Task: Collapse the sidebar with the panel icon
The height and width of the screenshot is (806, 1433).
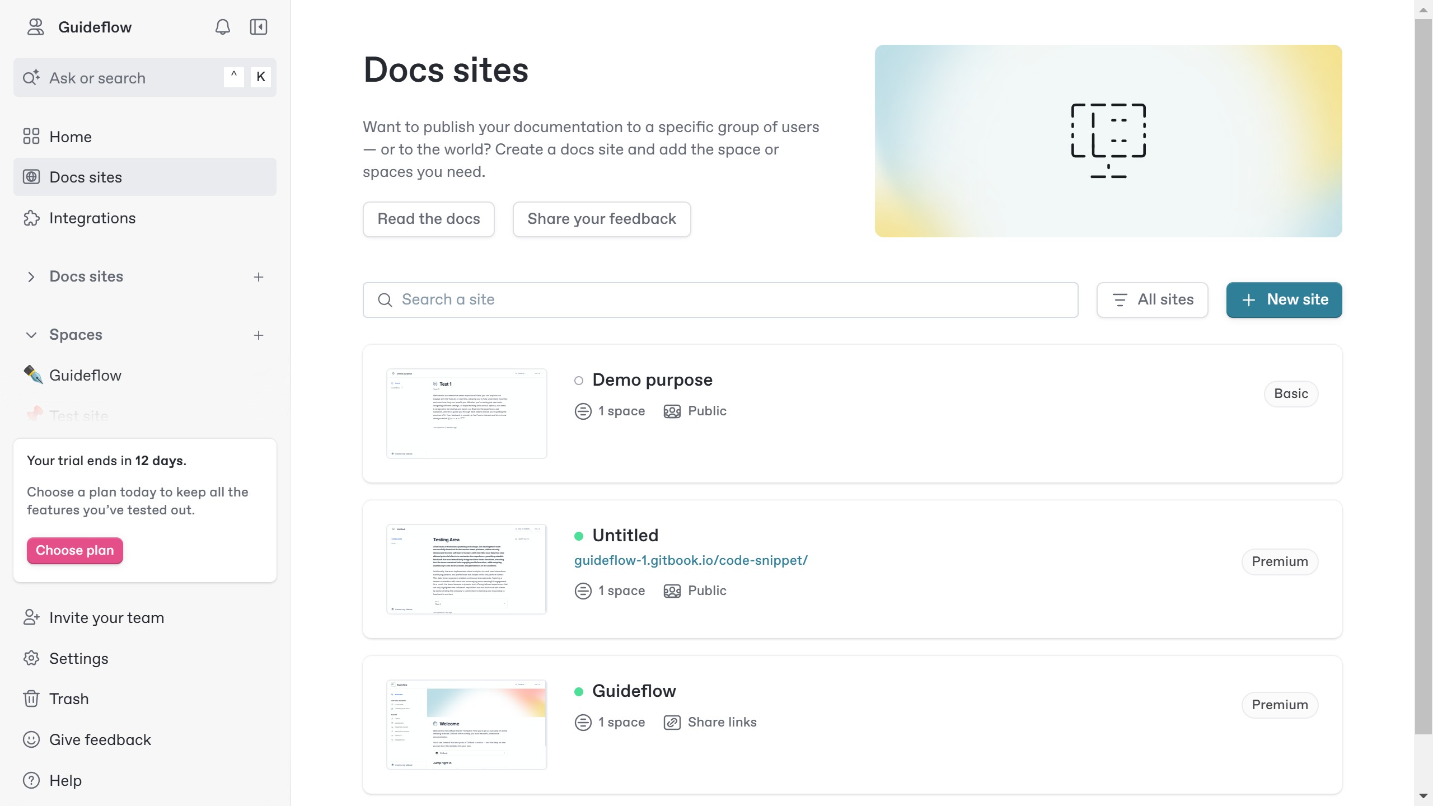Action: [x=258, y=27]
